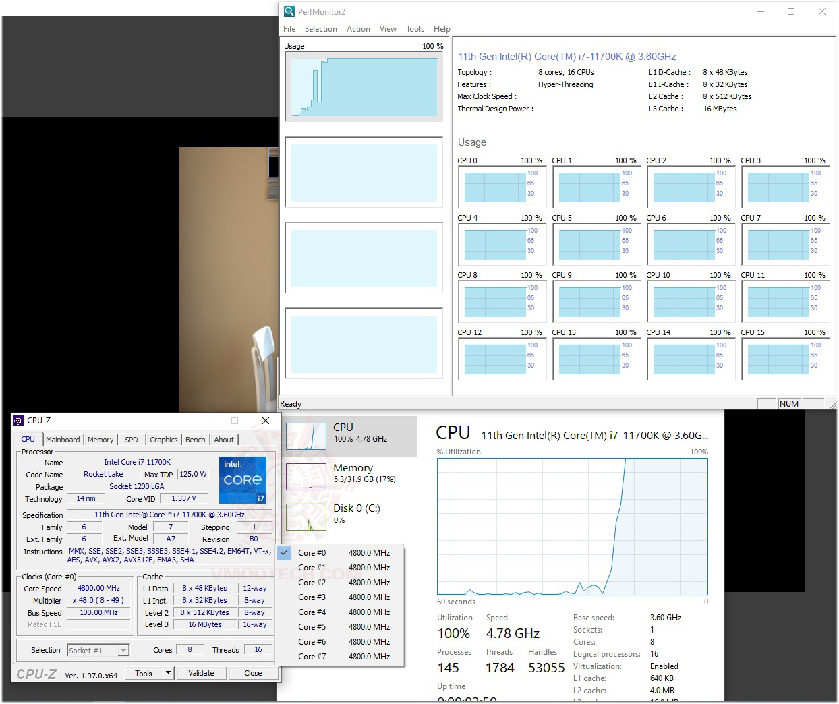Select Core #2 in the core clock menu
The height and width of the screenshot is (704, 839).
[x=340, y=583]
